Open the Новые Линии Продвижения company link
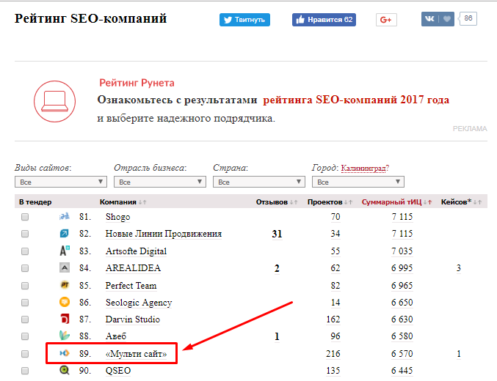497x381 pixels. pos(164,234)
